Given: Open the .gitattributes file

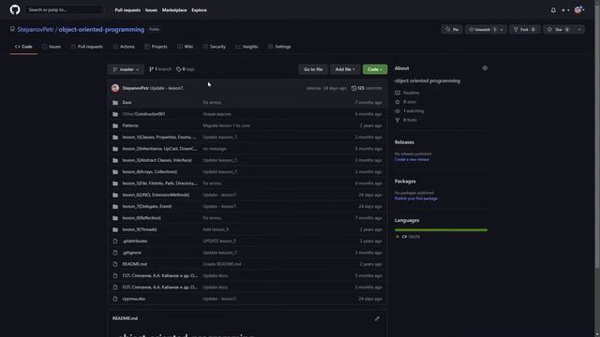Looking at the screenshot, I should pos(135,242).
